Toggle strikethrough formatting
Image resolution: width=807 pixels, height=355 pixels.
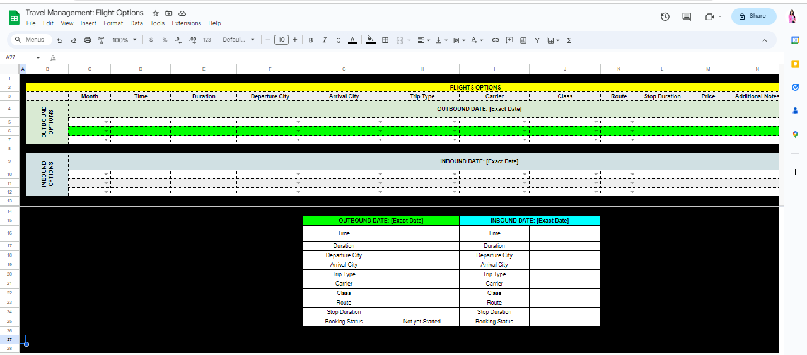(339, 40)
